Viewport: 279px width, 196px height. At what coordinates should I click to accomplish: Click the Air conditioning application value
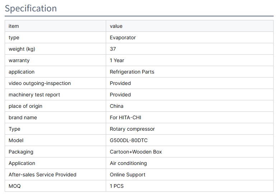128,163
